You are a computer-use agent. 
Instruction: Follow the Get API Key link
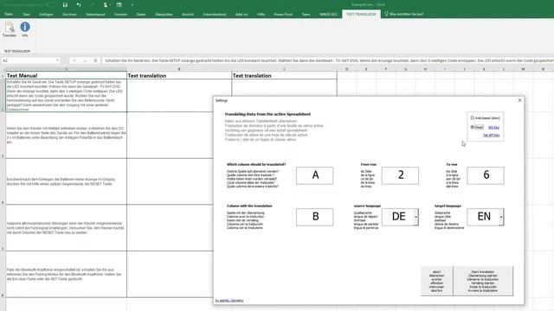(x=491, y=135)
